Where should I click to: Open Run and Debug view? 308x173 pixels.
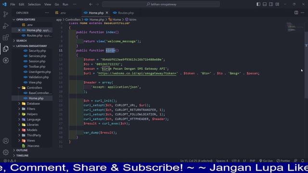6,25
